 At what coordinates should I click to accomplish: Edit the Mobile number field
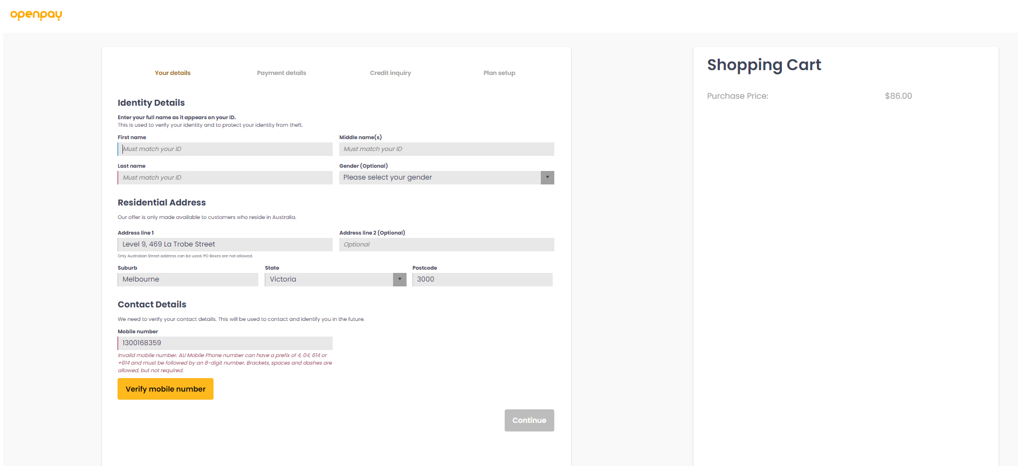coord(225,343)
